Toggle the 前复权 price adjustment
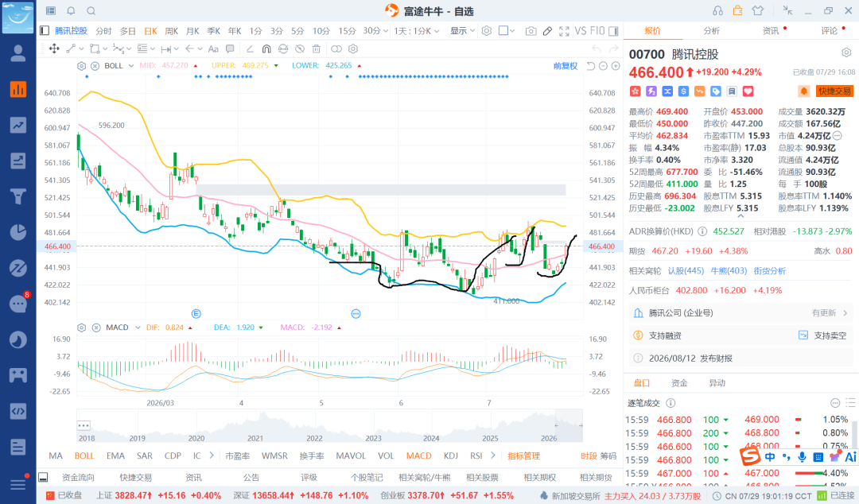The width and height of the screenshot is (859, 504). tap(566, 66)
